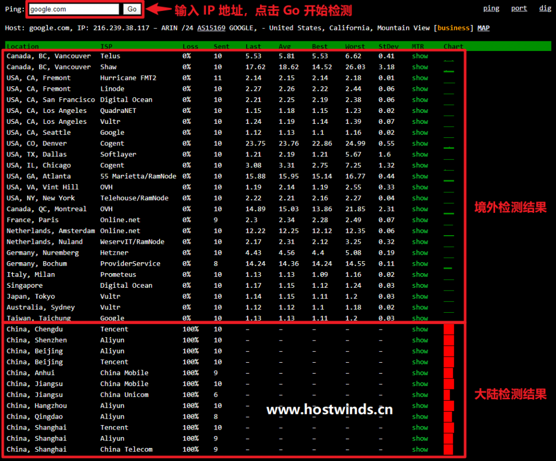This screenshot has width=556, height=461.
Task: Show MTR for Shanghai China Telecom row
Action: [420, 449]
